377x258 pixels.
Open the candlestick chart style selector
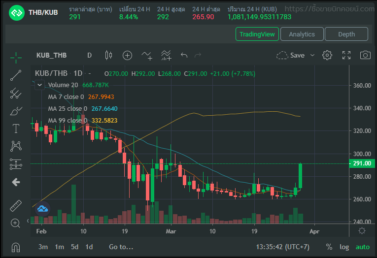click(108, 55)
